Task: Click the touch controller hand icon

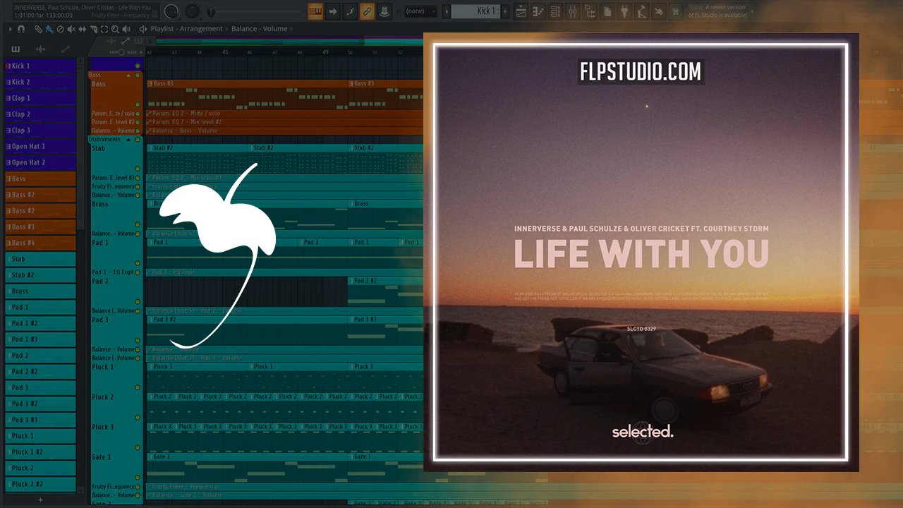Action: pyautogui.click(x=659, y=11)
